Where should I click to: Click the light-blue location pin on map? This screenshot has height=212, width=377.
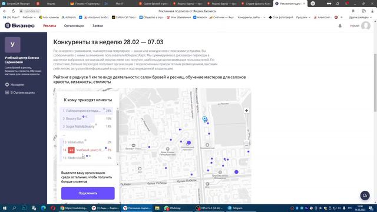[204, 119]
